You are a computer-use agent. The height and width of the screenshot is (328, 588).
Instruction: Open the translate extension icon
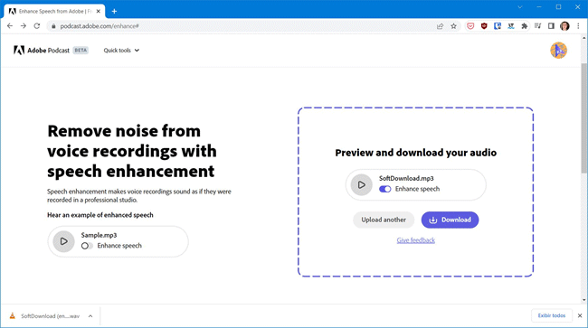point(511,26)
